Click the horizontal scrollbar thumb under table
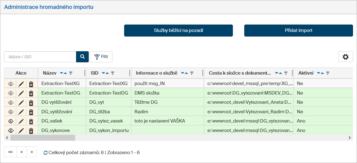 tap(43, 138)
